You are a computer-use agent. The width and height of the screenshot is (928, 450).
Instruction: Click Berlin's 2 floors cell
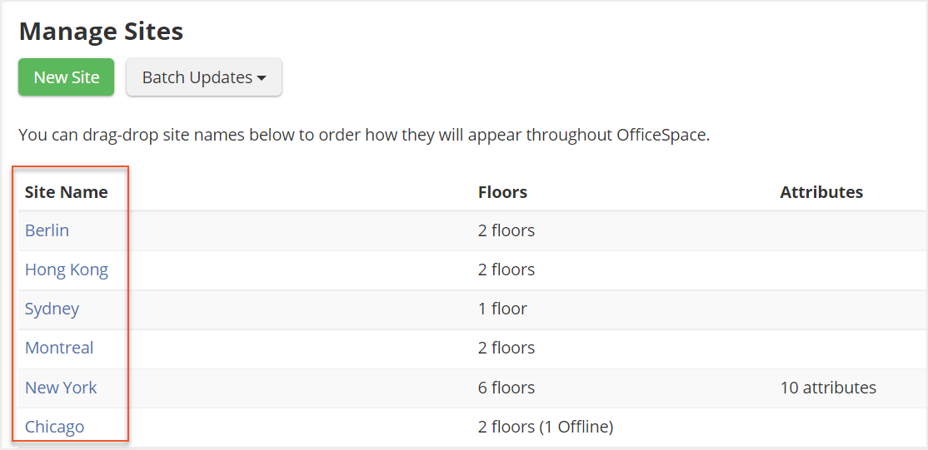[506, 230]
